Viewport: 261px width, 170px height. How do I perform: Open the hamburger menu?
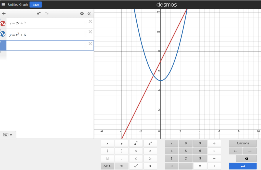(3, 5)
